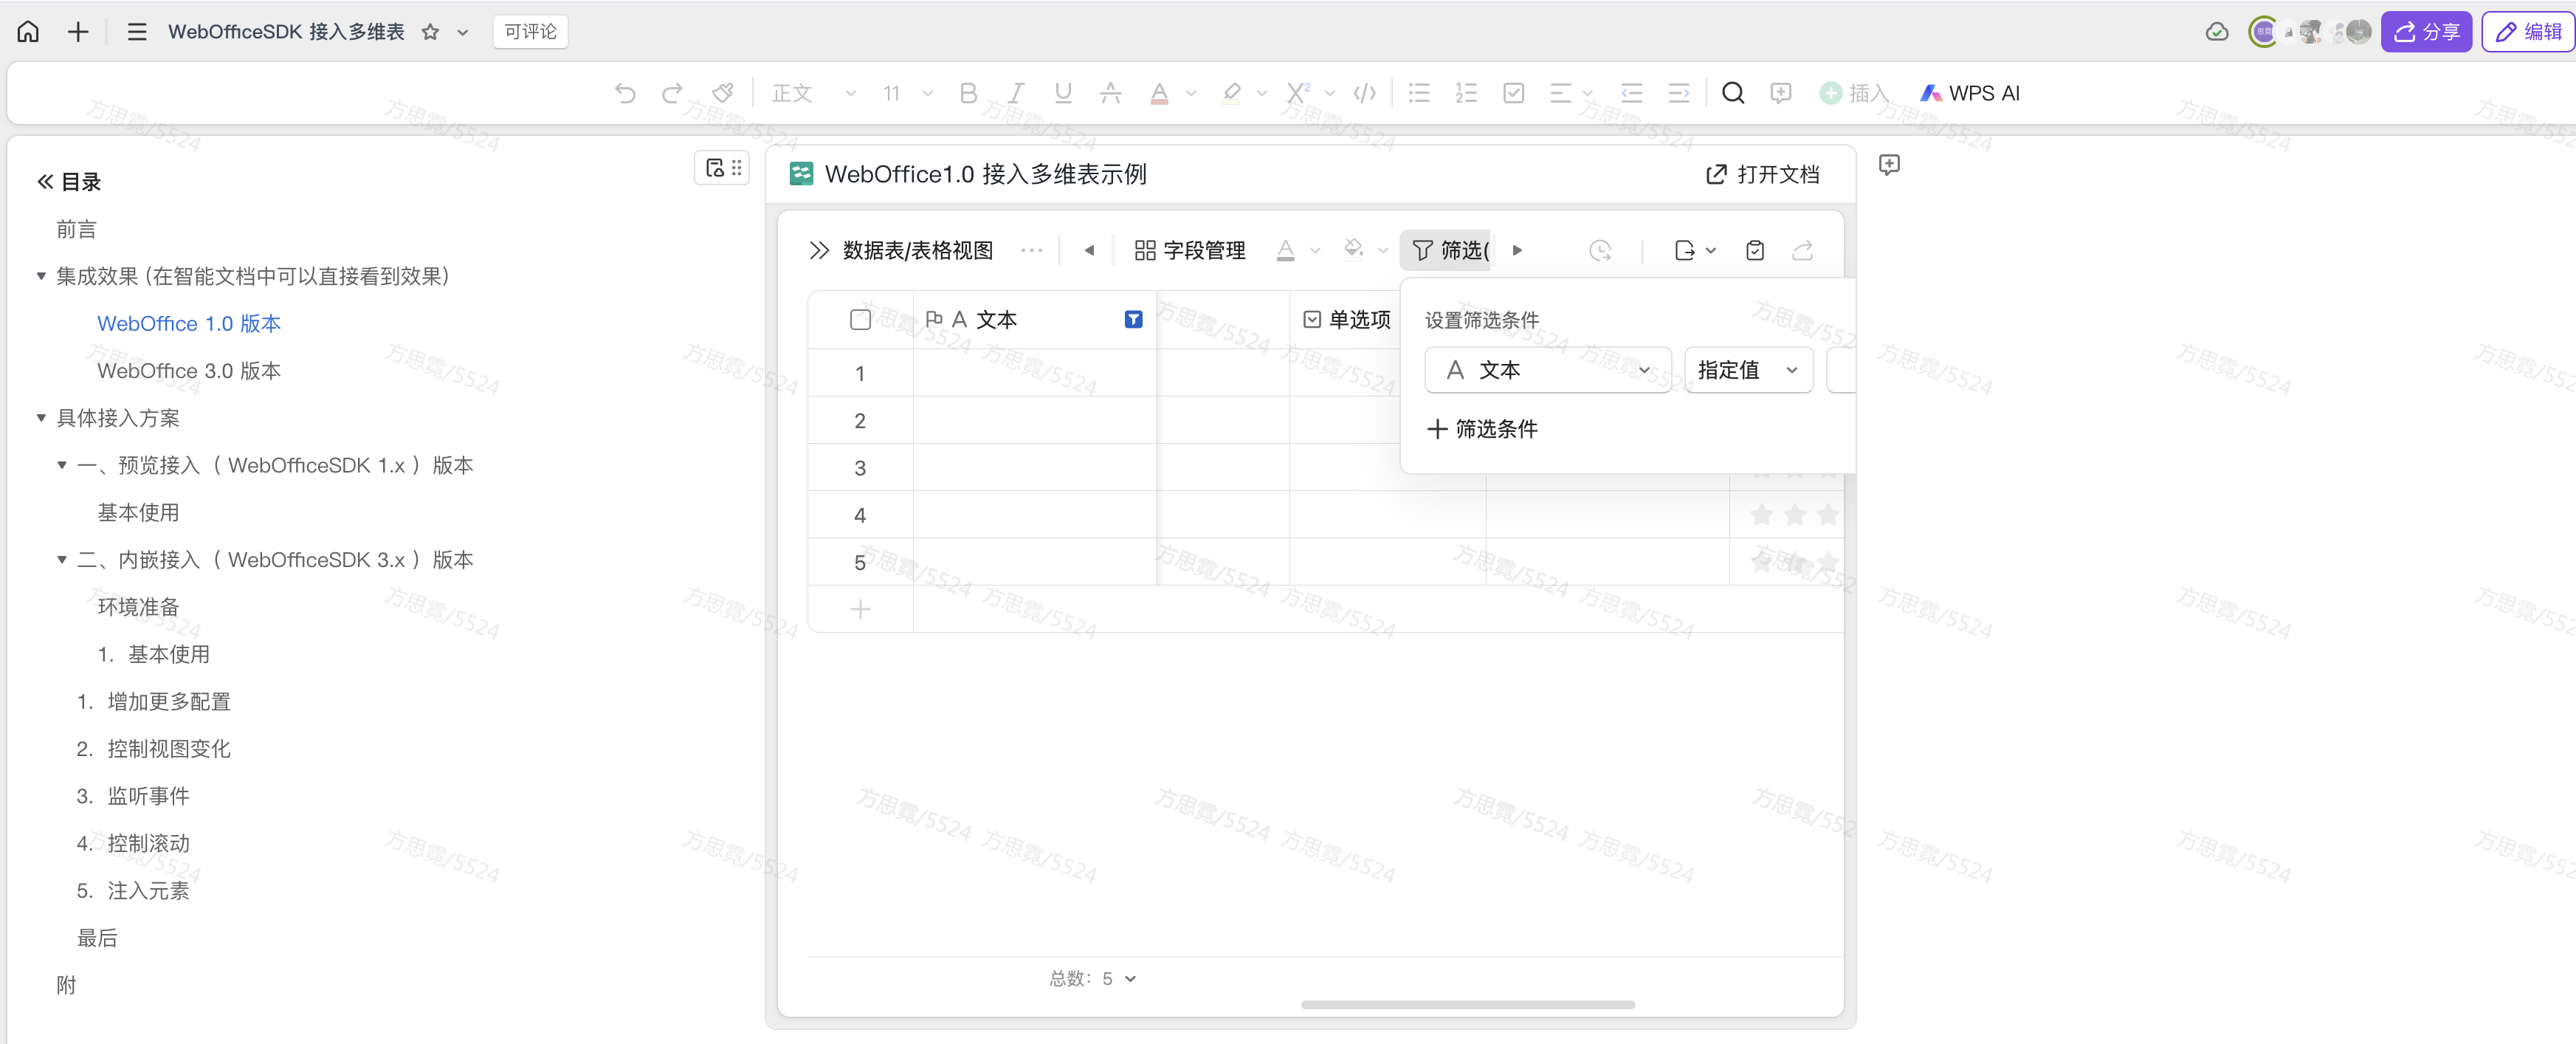Screen dimensions: 2576x1044
Task: Open Field Management (字段管理)
Action: click(x=1190, y=250)
